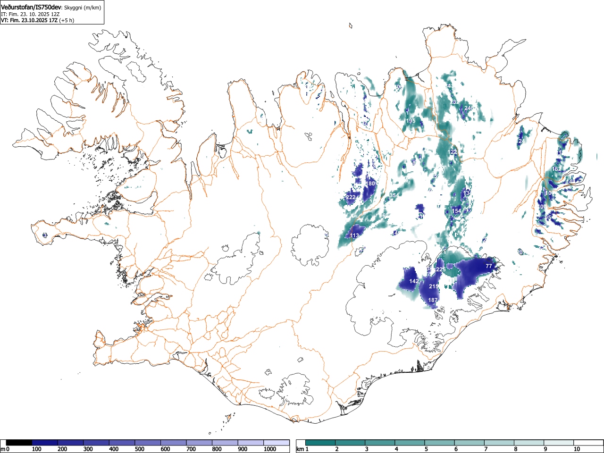The width and height of the screenshot is (604, 453).
Task: Click the palest swatch right of 1000
Action: point(277,443)
